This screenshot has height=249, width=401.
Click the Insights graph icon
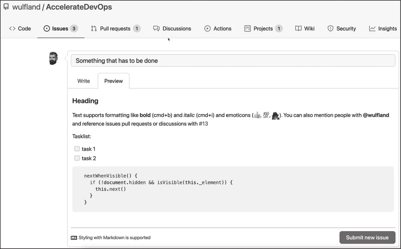(x=372, y=29)
